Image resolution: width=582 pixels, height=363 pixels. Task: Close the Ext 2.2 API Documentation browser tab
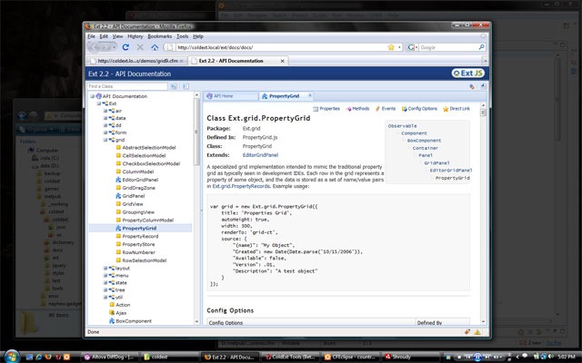[282, 61]
